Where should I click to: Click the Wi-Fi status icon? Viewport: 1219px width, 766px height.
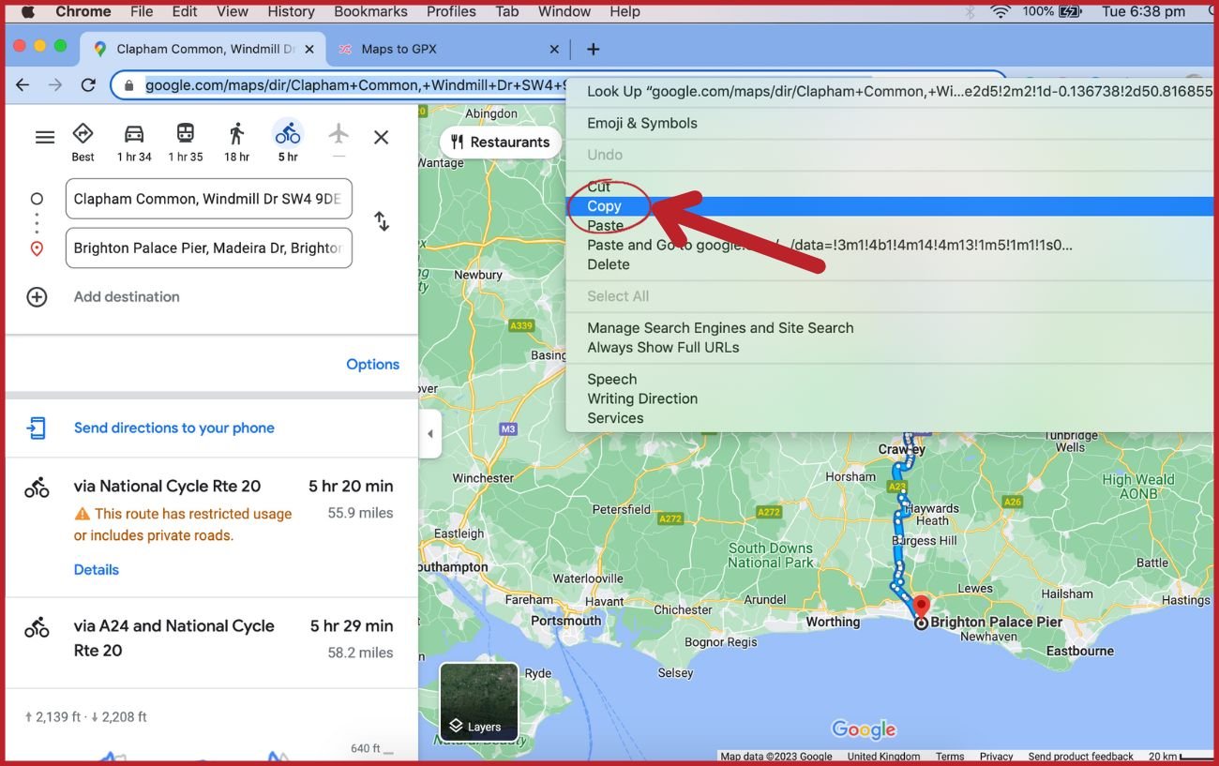pyautogui.click(x=1001, y=11)
